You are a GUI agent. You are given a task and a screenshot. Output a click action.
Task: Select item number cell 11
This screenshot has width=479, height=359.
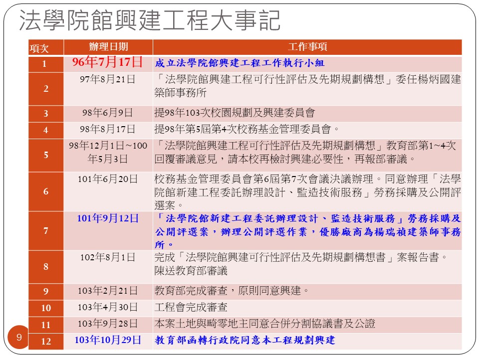click(46, 325)
